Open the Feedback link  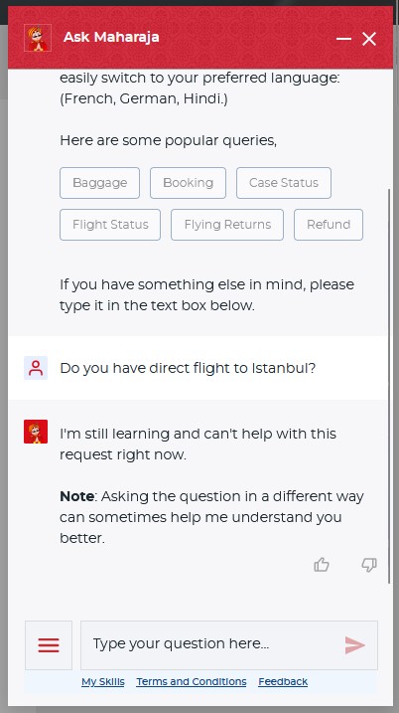point(283,681)
